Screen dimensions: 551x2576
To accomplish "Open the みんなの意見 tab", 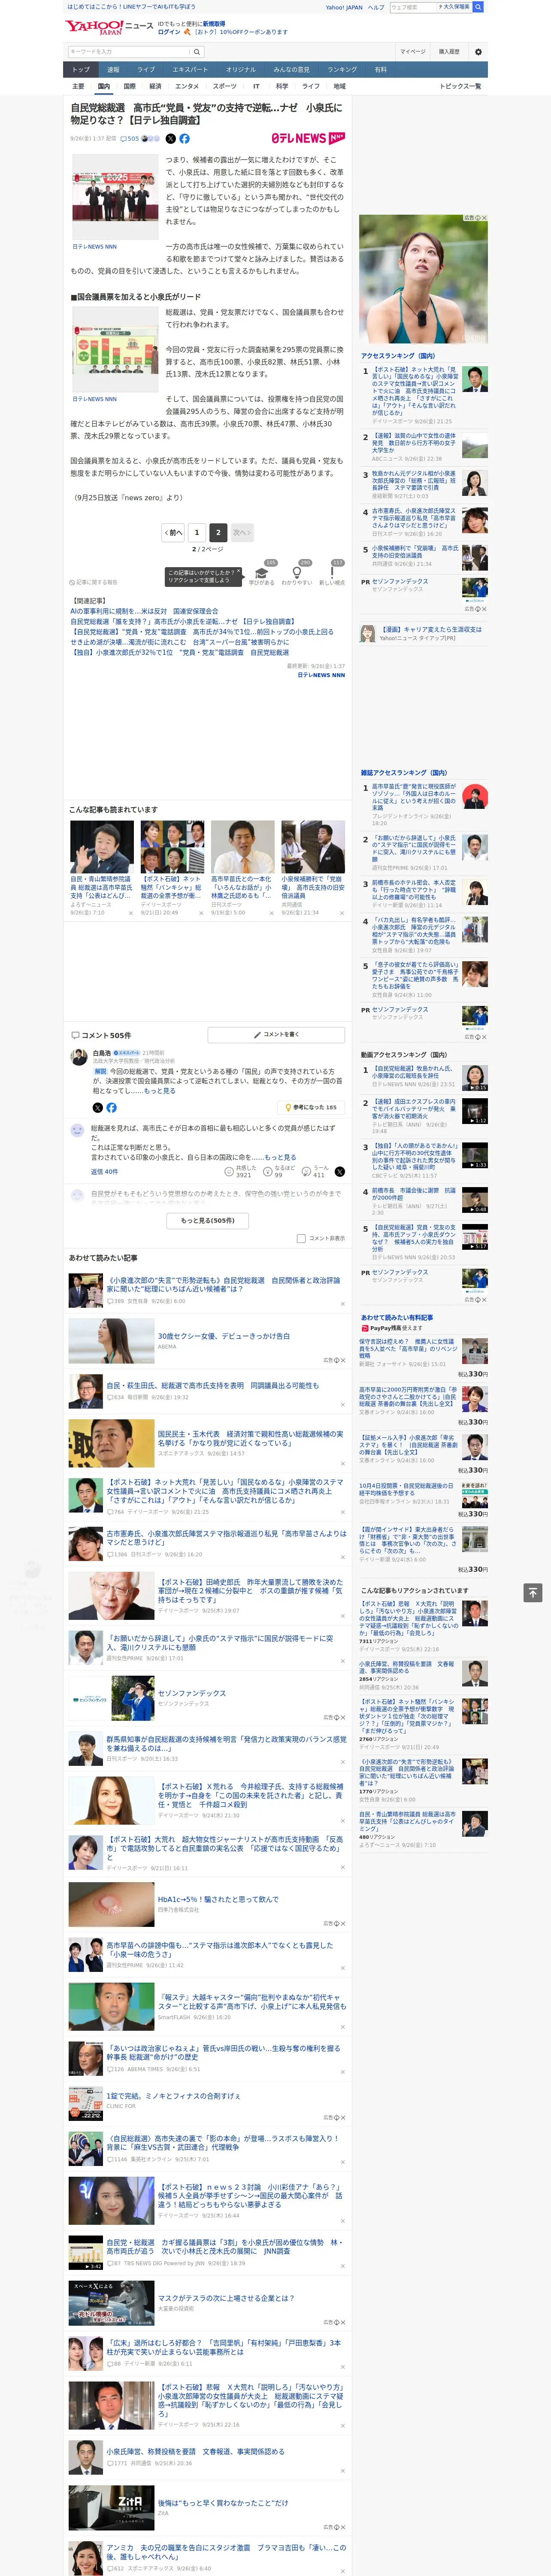I will [x=292, y=70].
